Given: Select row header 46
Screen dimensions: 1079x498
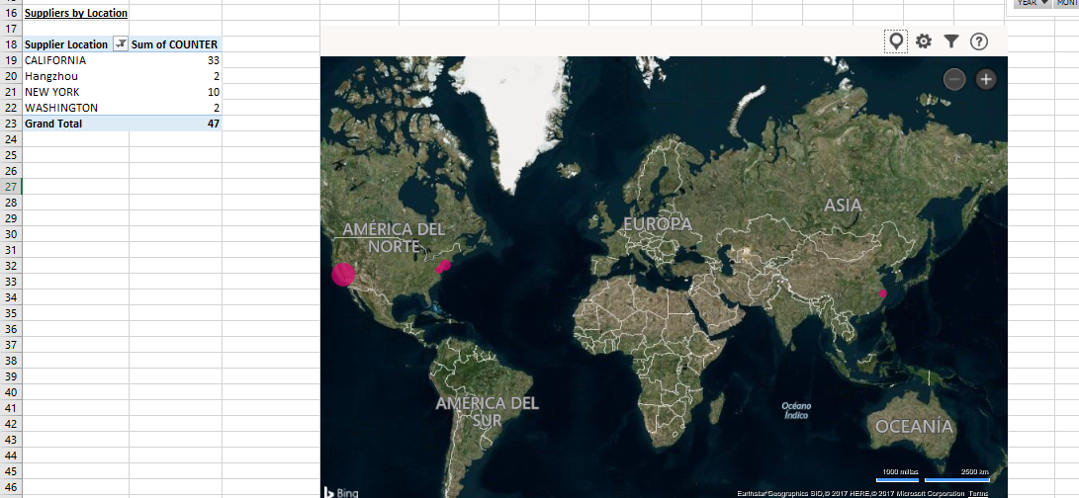Looking at the screenshot, I should coord(10,488).
